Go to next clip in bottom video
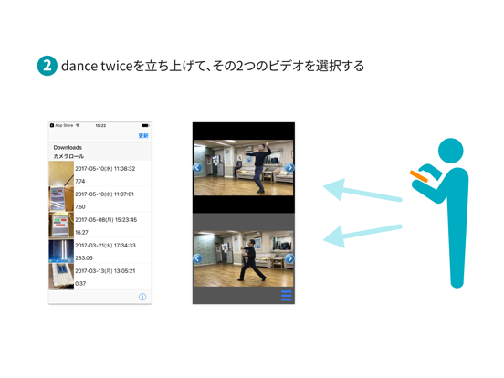Image resolution: width=504 pixels, height=378 pixels. coord(289,258)
